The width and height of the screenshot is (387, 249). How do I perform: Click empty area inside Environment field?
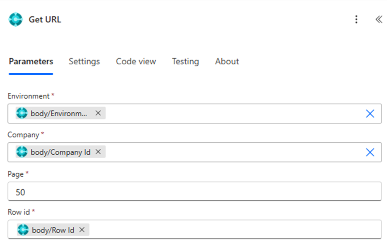(x=232, y=114)
